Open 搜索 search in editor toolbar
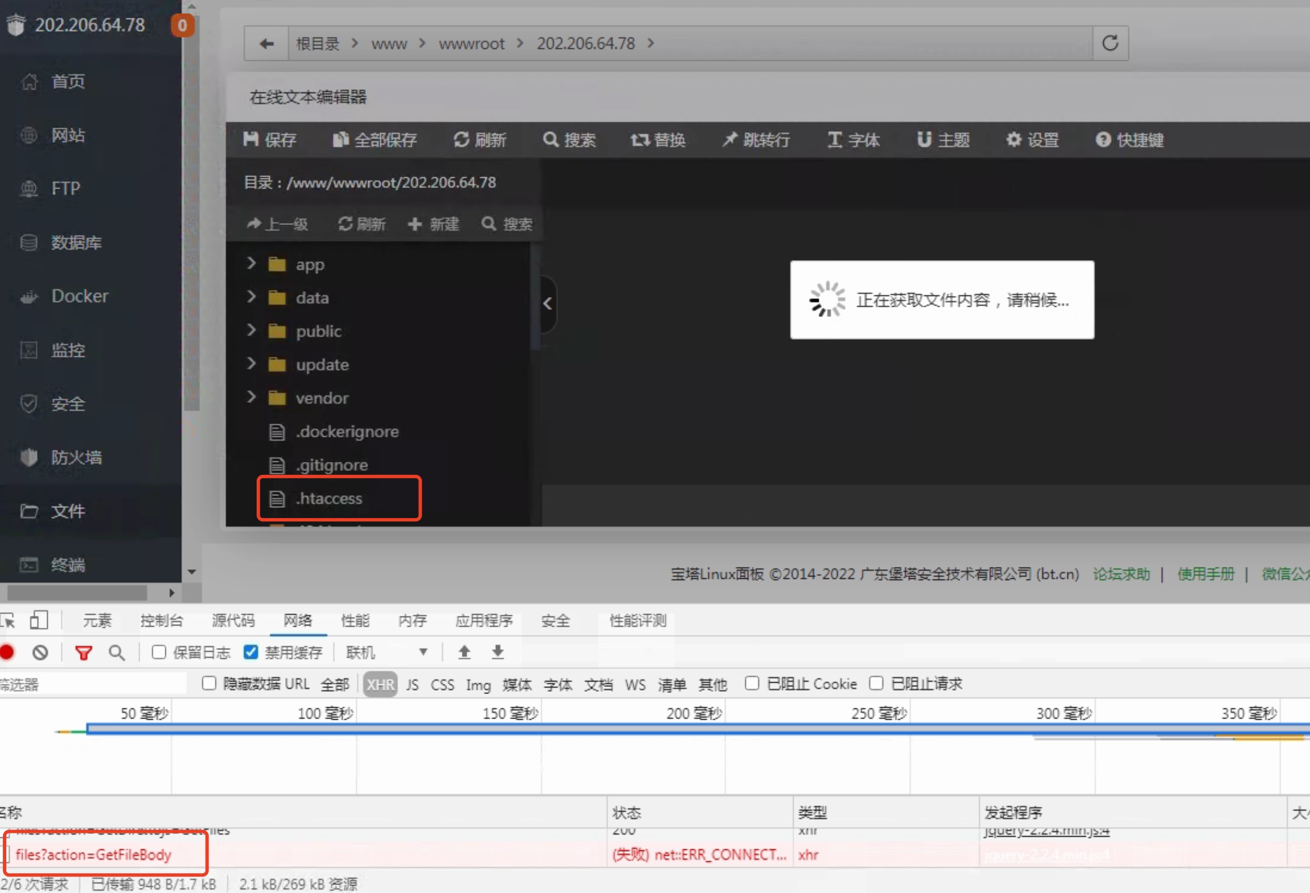The height and width of the screenshot is (893, 1310). [569, 140]
